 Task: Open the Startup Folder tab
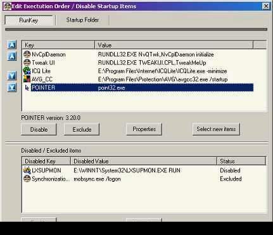click(82, 20)
